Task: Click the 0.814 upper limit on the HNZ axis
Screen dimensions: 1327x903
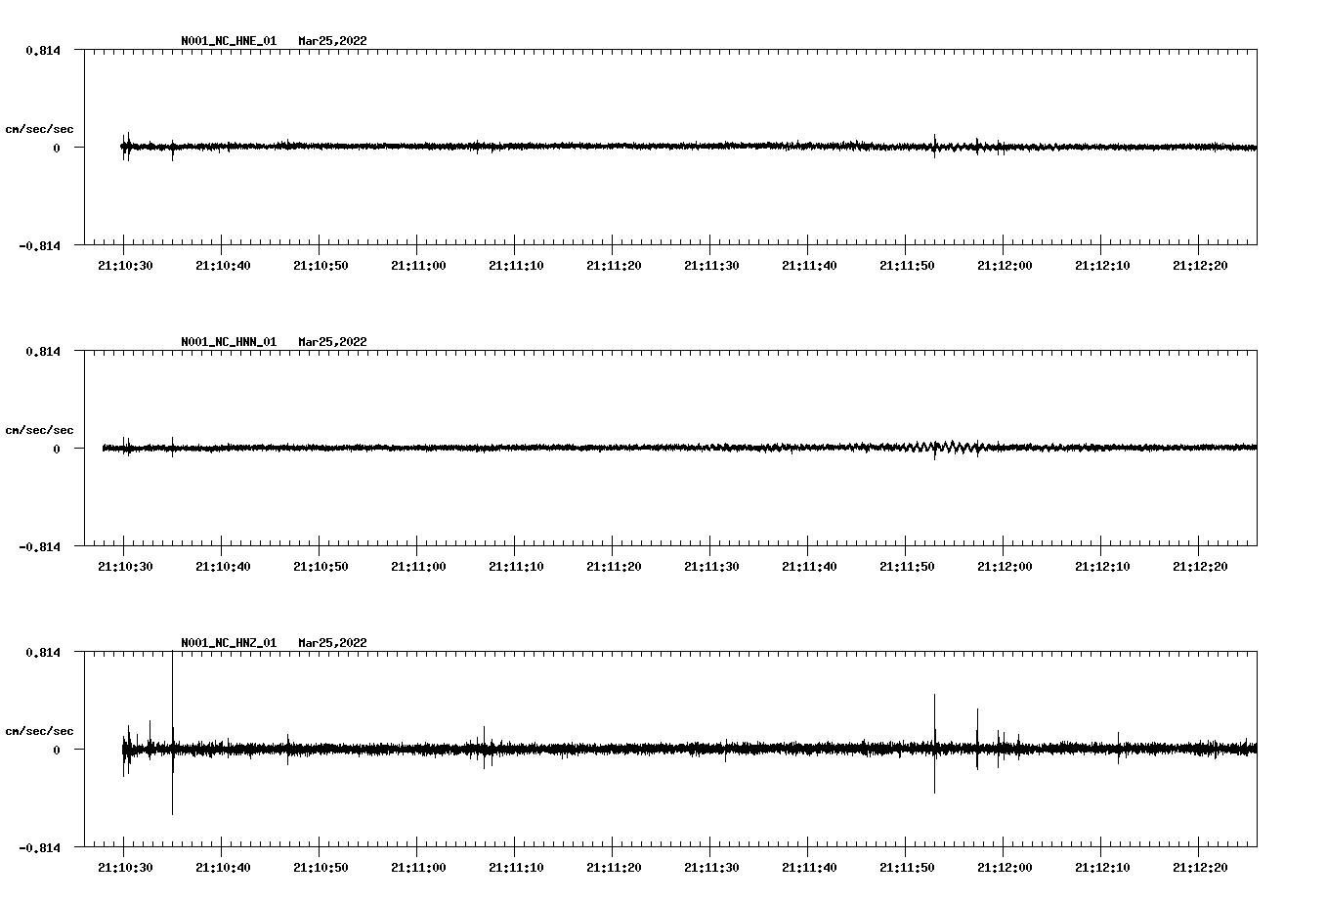Action: point(42,652)
